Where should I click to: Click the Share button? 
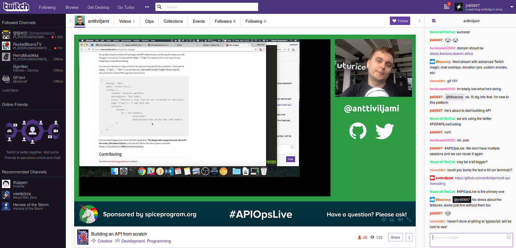click(395, 237)
